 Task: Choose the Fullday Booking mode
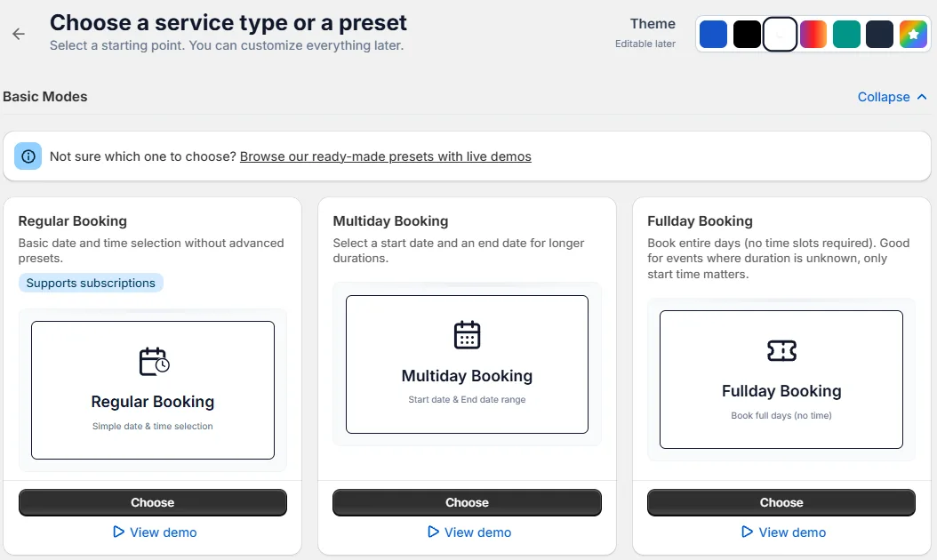[781, 502]
